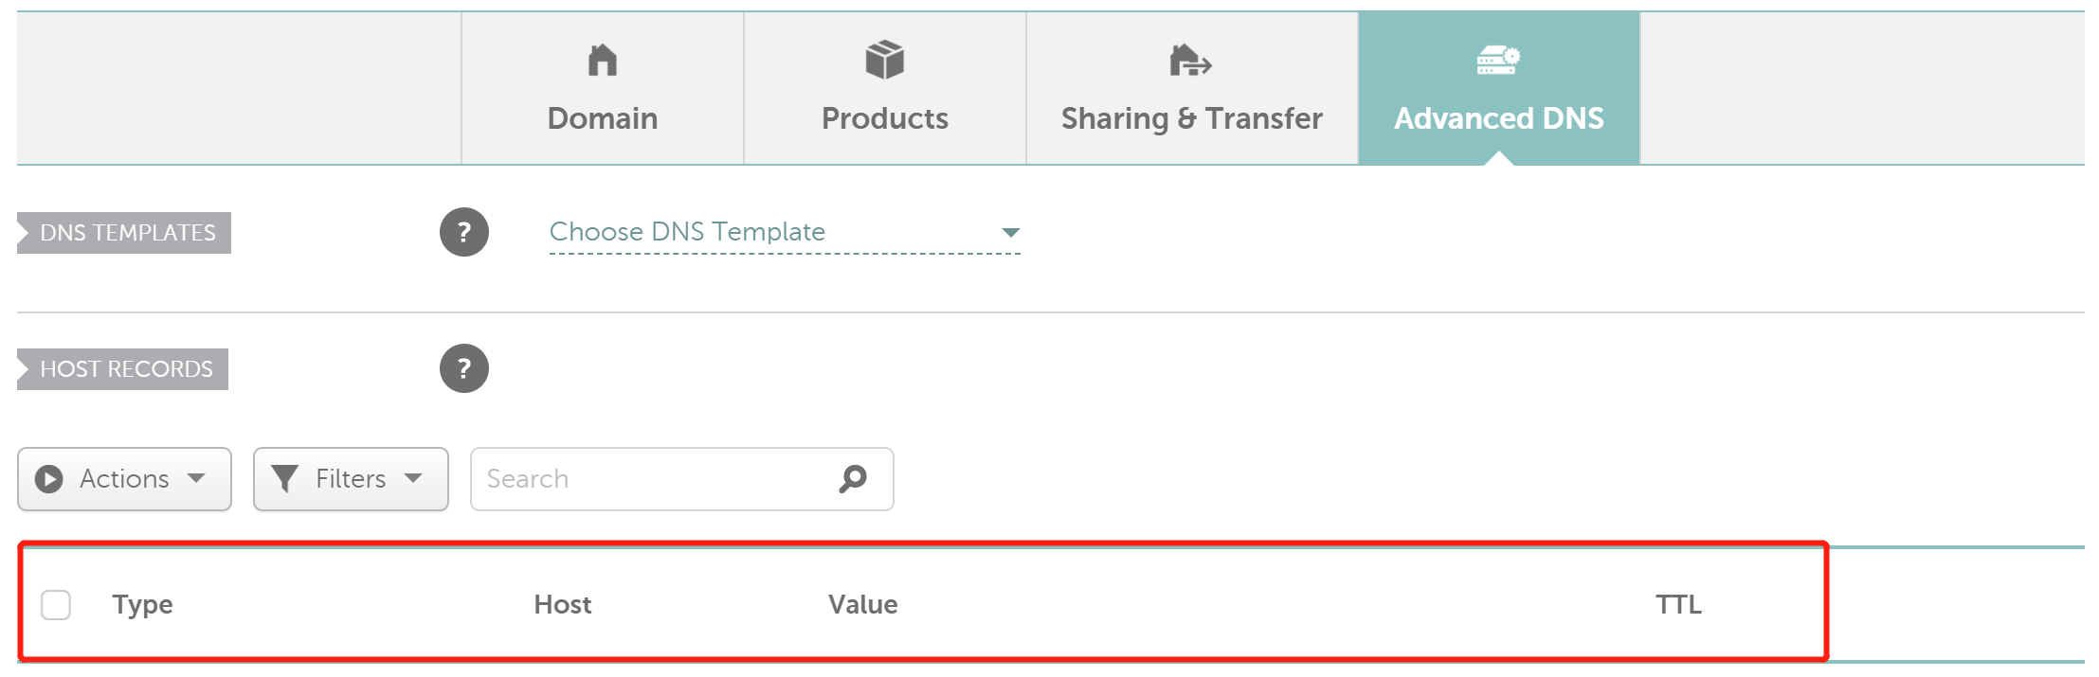Image resolution: width=2099 pixels, height=677 pixels.
Task: Click the magnifier icon in search box
Action: click(x=853, y=478)
